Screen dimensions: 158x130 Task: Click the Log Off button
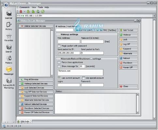[x=128, y=44]
